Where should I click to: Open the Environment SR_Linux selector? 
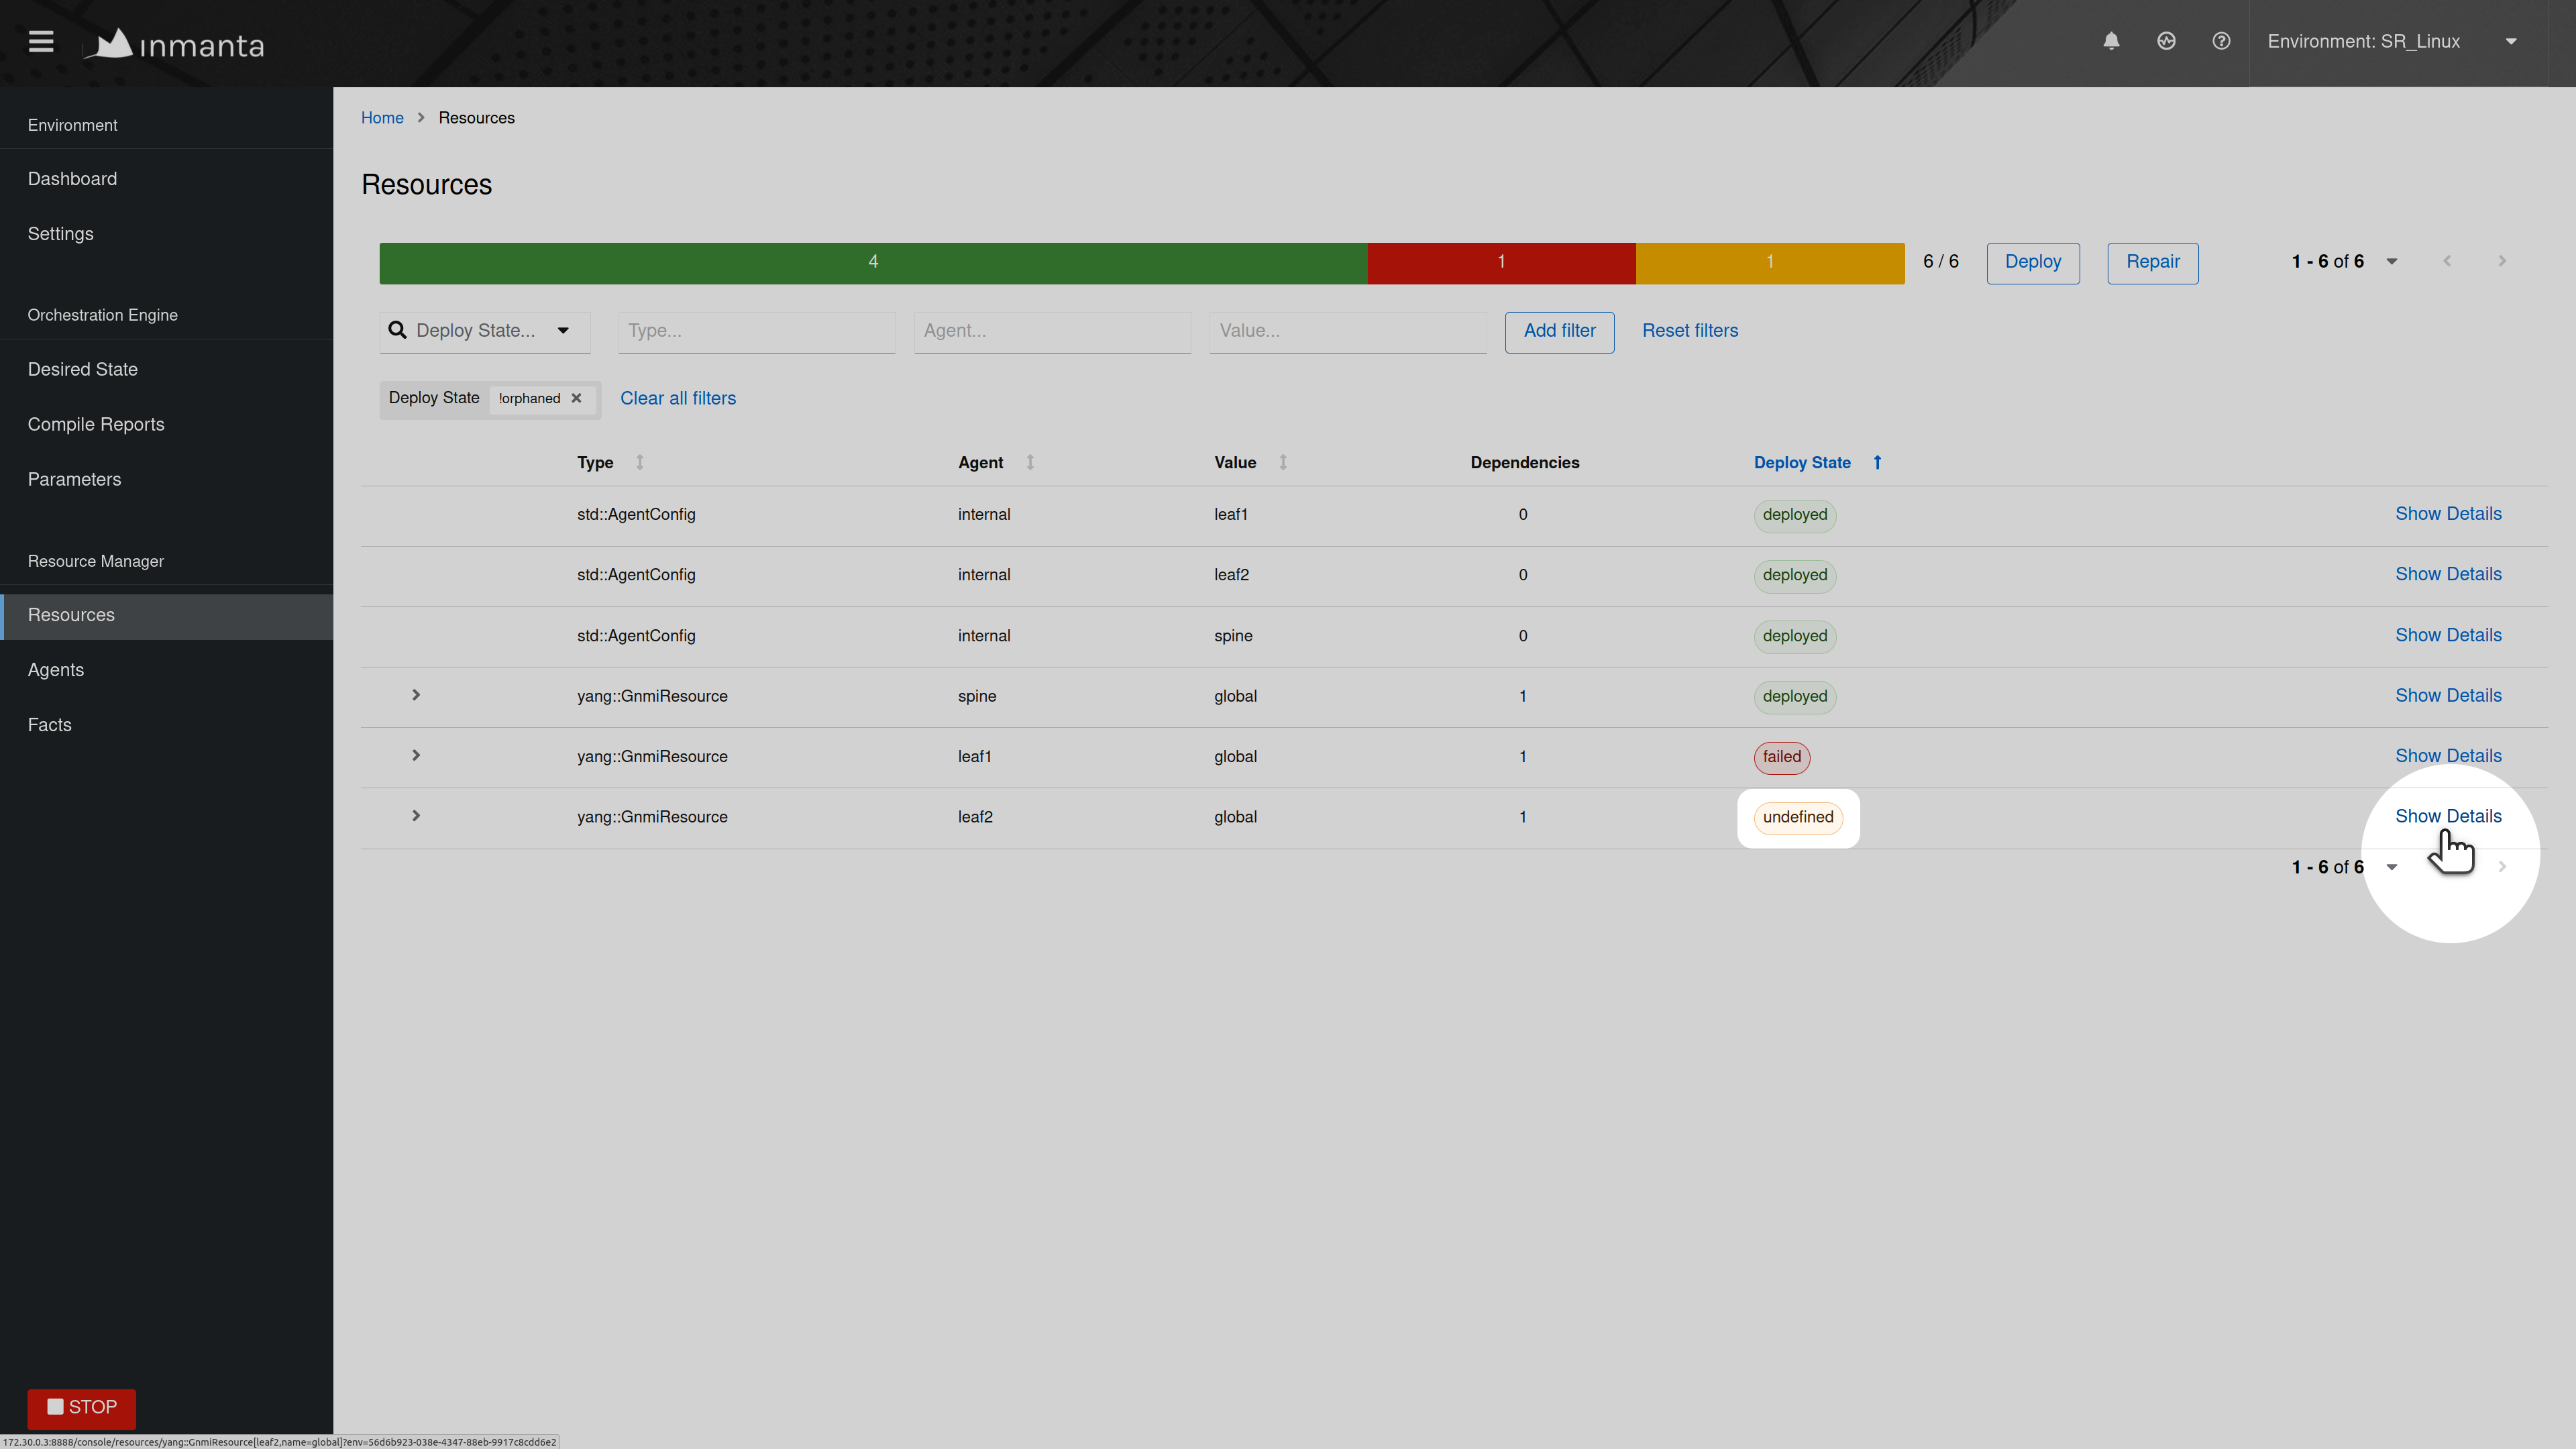click(2391, 42)
